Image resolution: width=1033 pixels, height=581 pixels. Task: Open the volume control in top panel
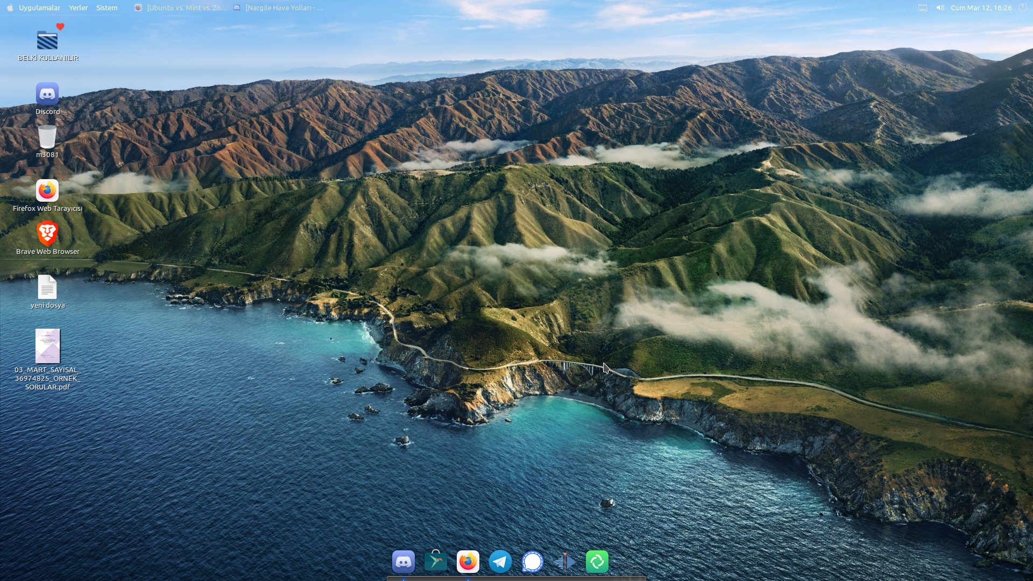click(940, 8)
